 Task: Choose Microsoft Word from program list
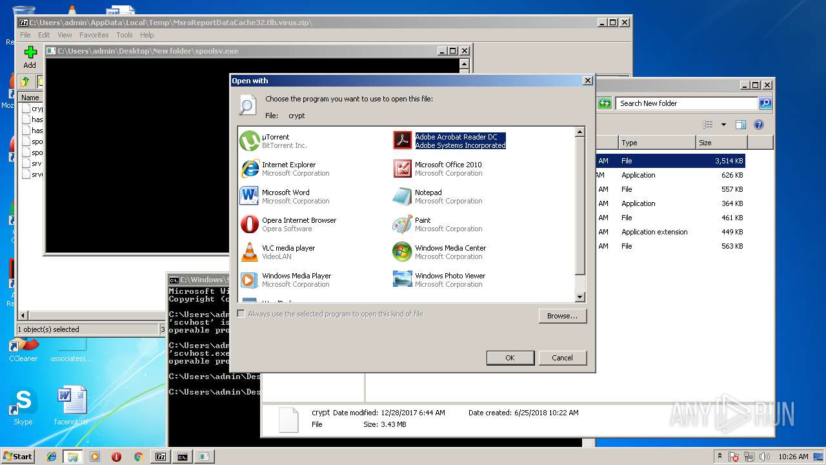pyautogui.click(x=285, y=196)
